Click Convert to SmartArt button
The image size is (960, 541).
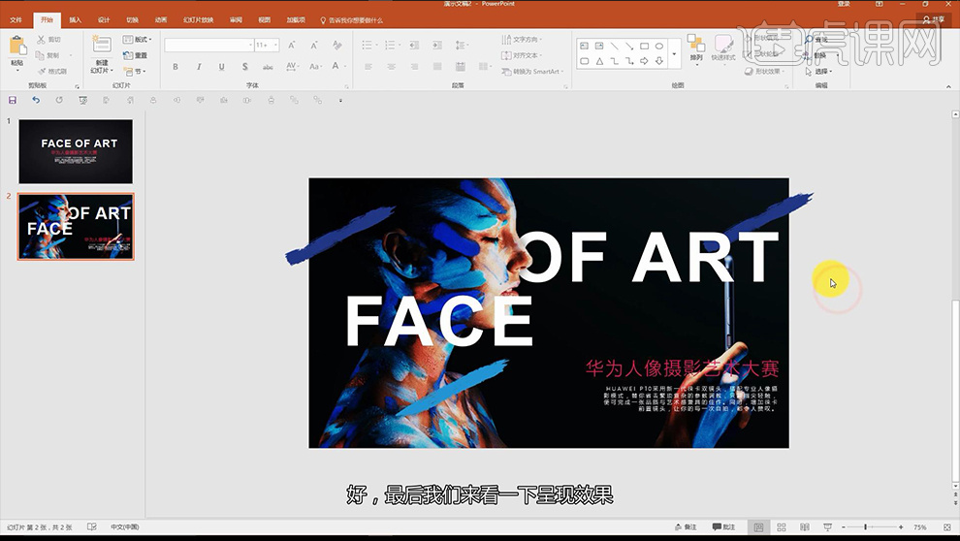click(x=532, y=71)
